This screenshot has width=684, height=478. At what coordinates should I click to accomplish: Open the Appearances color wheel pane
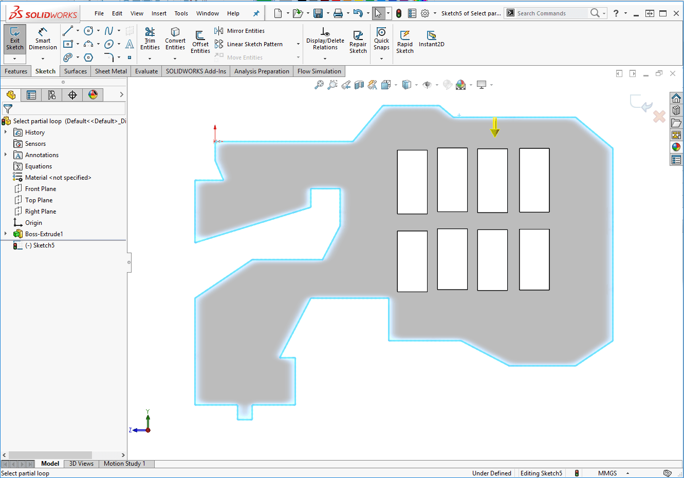[x=676, y=147]
